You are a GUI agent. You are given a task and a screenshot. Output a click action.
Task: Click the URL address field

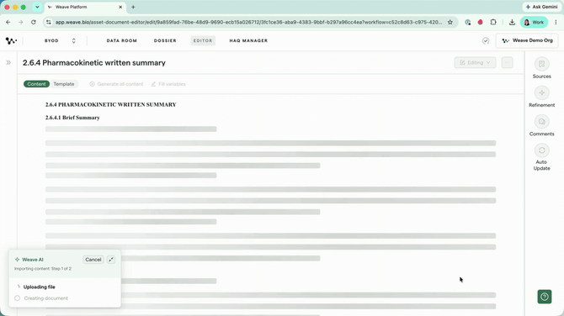(248, 22)
